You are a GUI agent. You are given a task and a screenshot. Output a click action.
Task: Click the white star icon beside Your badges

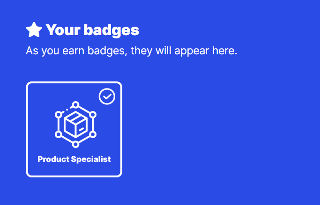click(x=34, y=30)
